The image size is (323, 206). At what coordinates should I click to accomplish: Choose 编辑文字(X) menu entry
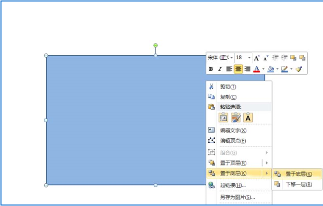(x=239, y=130)
